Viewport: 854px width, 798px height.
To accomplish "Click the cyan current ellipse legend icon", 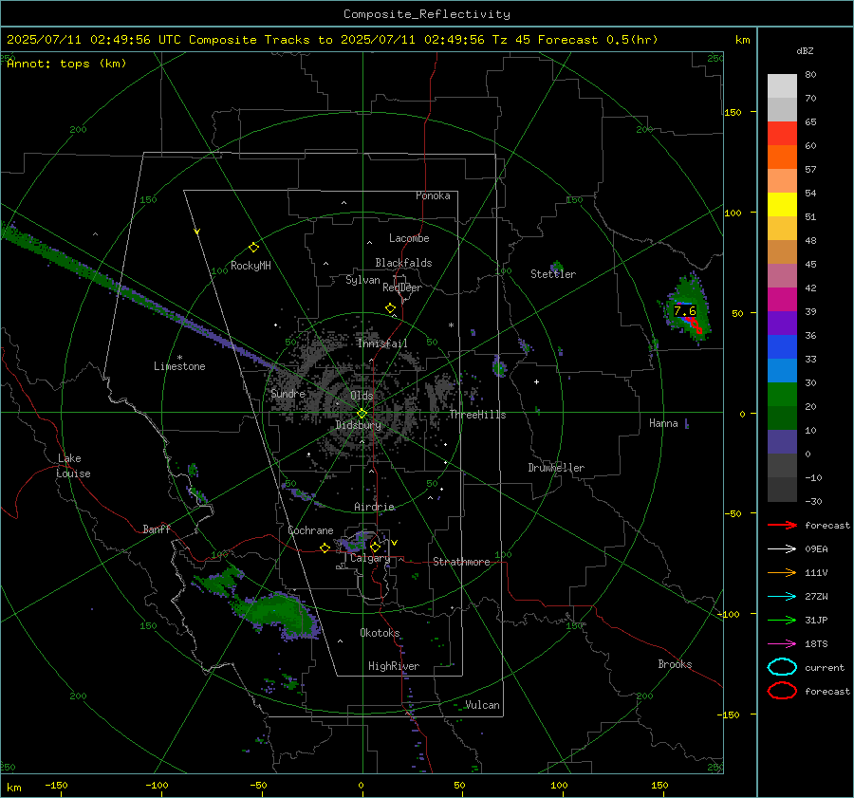I will click(782, 667).
